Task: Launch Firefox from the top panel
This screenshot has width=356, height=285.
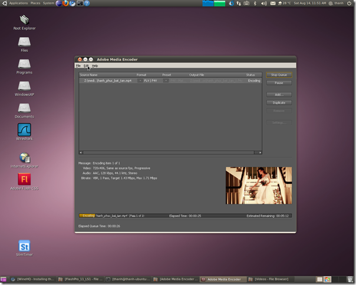Action: click(x=65, y=4)
